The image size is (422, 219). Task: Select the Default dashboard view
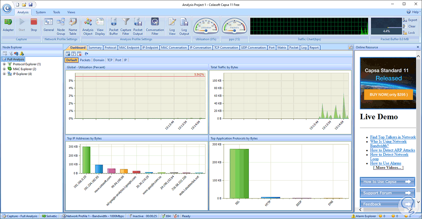72,60
